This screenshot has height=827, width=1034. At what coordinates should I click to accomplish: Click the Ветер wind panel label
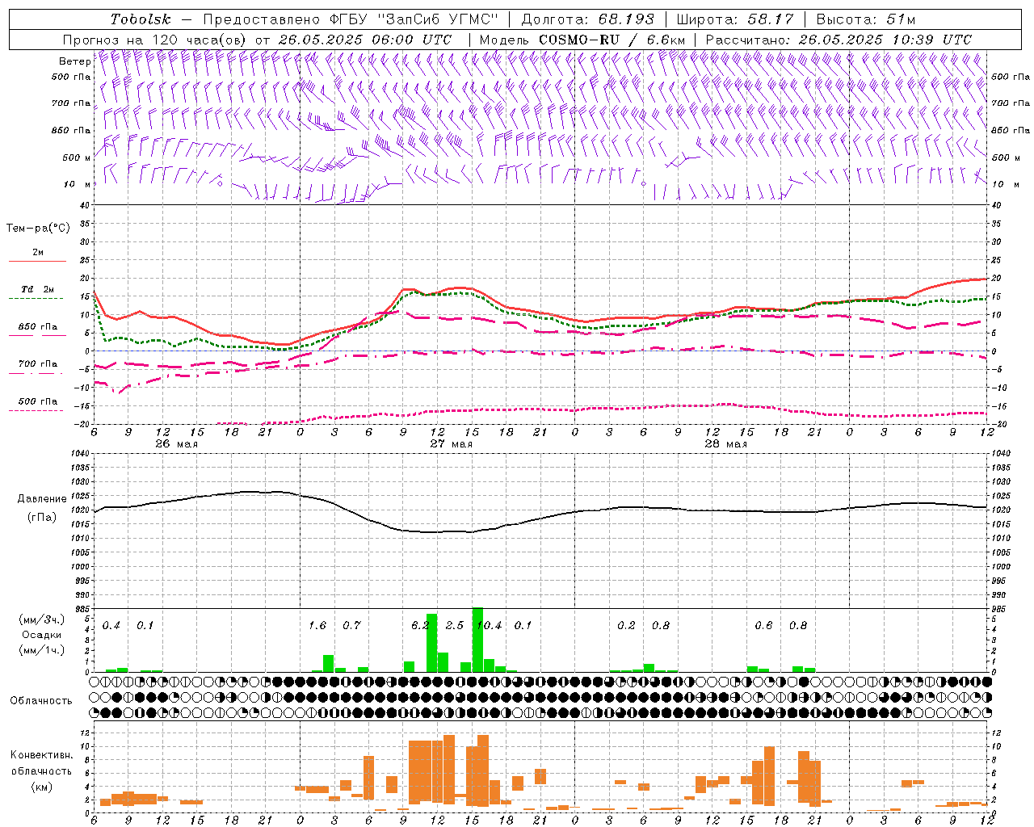[74, 61]
